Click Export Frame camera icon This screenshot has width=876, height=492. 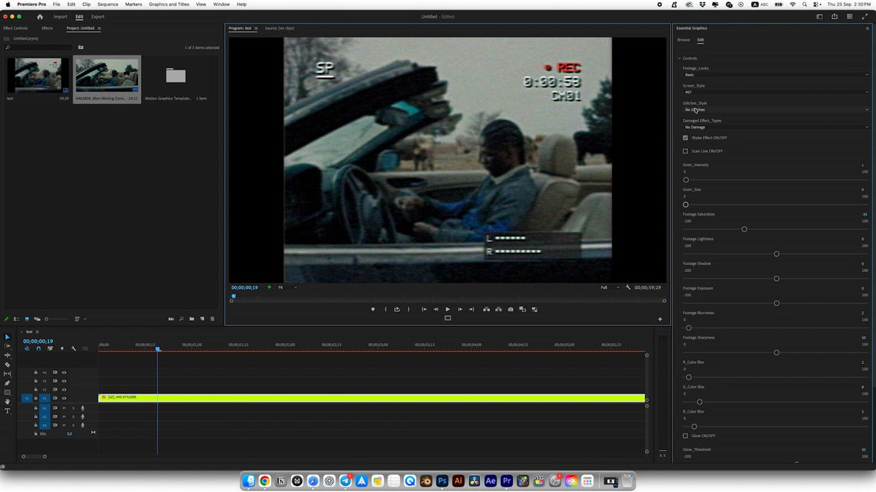pyautogui.click(x=510, y=309)
